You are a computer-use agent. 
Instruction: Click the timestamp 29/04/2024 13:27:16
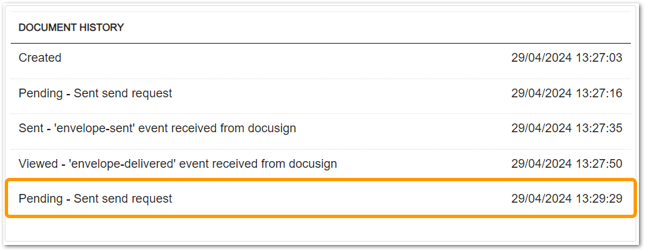[567, 93]
